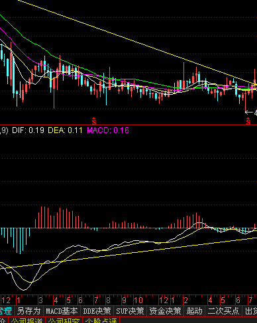Switch to the MACD基本 indicator tab

(x=62, y=311)
